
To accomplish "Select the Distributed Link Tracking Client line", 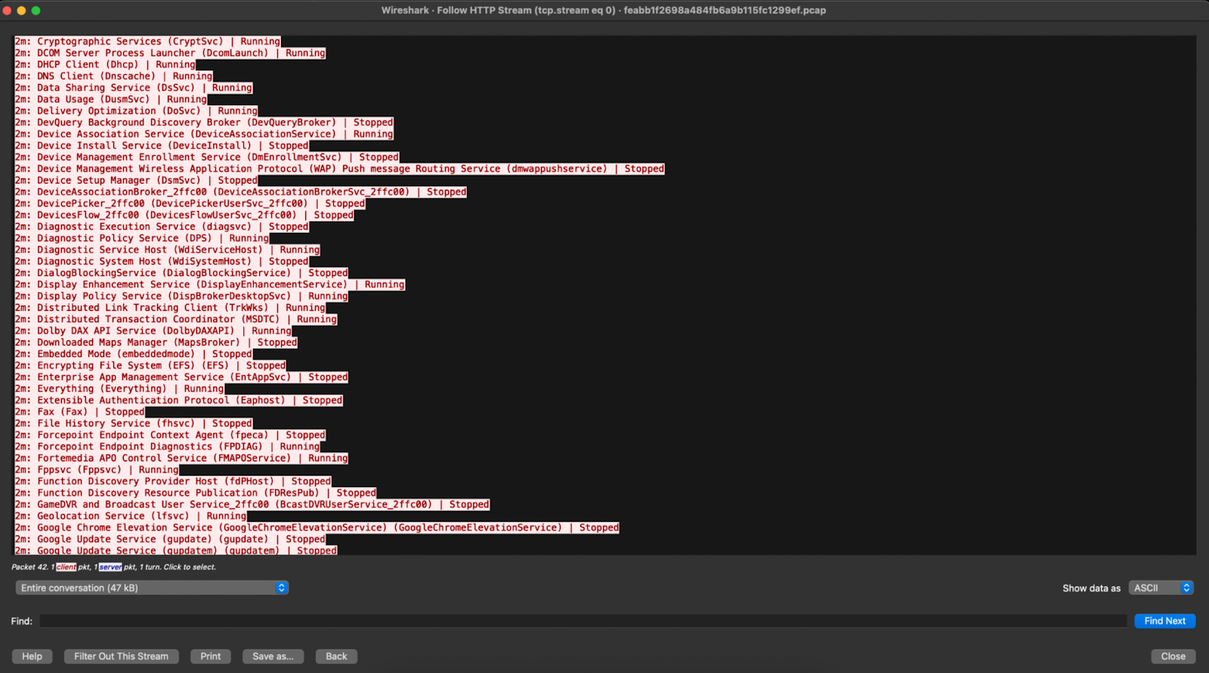I will 170,308.
